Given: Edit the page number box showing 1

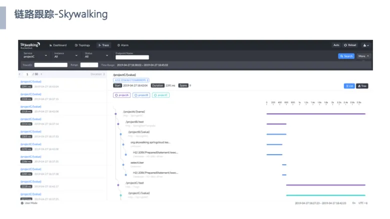Looking at the screenshot, I should pos(27,74).
